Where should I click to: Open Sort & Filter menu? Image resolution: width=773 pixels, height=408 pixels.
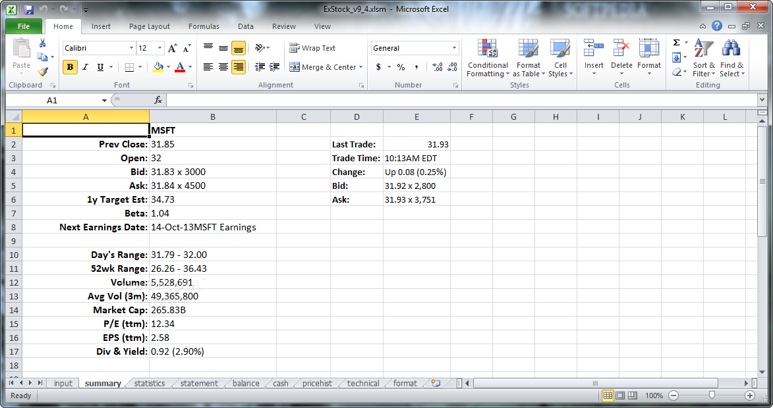point(704,58)
